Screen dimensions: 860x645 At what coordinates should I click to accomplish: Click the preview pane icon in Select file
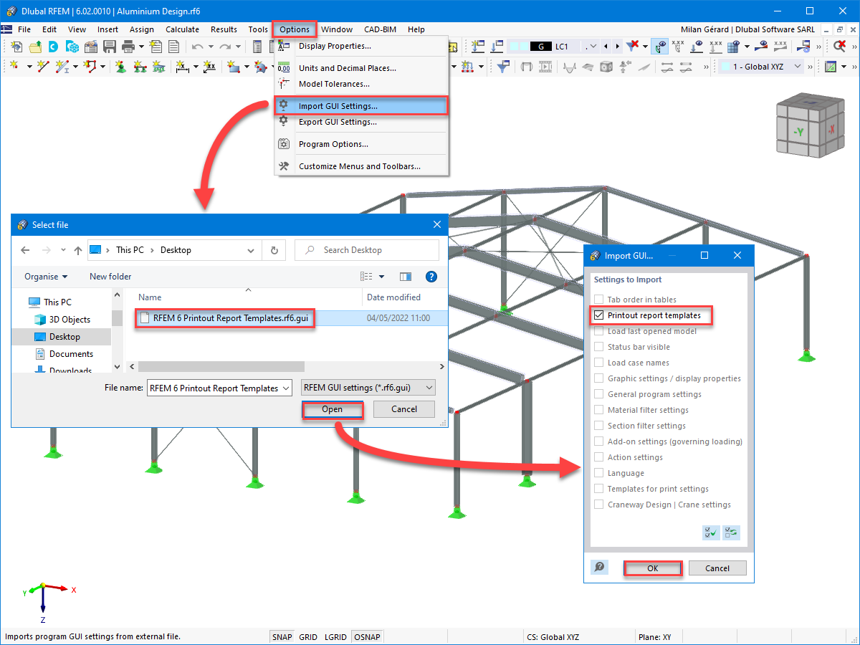pyautogui.click(x=406, y=276)
